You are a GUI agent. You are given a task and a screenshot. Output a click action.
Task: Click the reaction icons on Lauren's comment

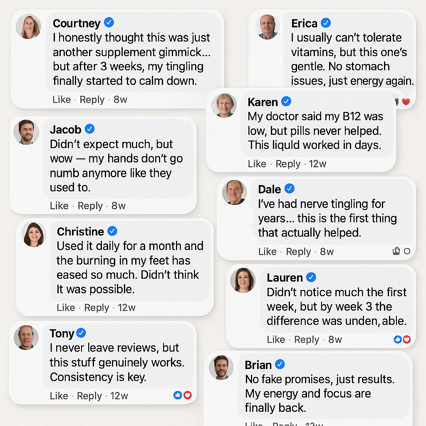402,339
